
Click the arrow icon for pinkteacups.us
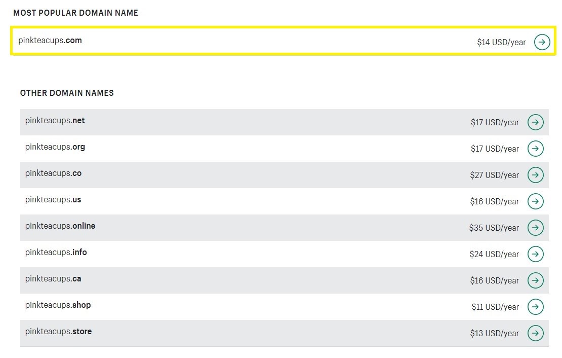pyautogui.click(x=536, y=201)
